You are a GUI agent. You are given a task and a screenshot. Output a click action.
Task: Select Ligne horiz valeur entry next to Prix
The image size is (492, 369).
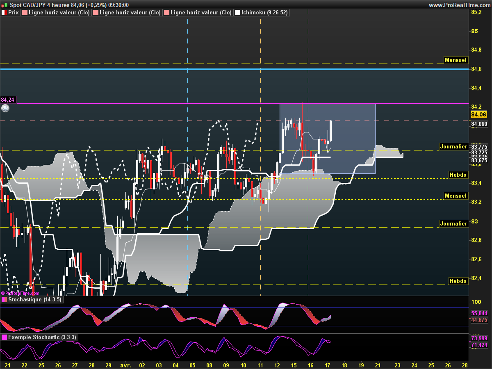[x=56, y=13]
